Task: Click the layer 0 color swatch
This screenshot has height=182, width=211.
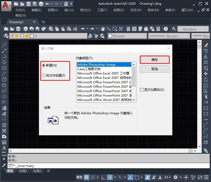Action: pyautogui.click(x=32, y=36)
